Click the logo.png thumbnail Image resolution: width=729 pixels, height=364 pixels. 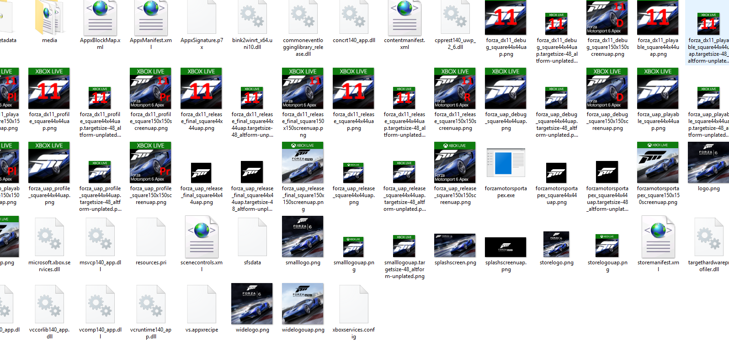click(708, 163)
